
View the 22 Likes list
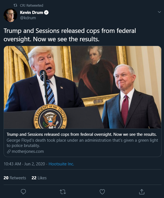[x=39, y=178]
